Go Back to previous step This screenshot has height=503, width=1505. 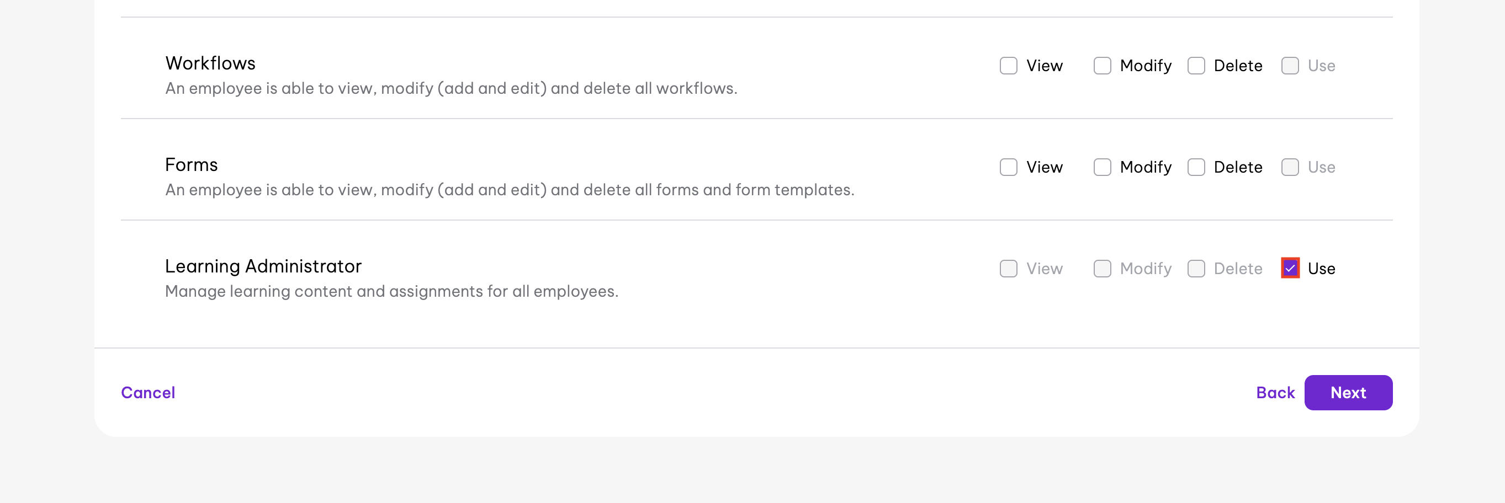coord(1275,393)
